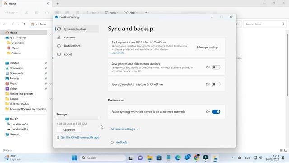Open Local Disk (C:)
The image size is (289, 163).
point(19,124)
